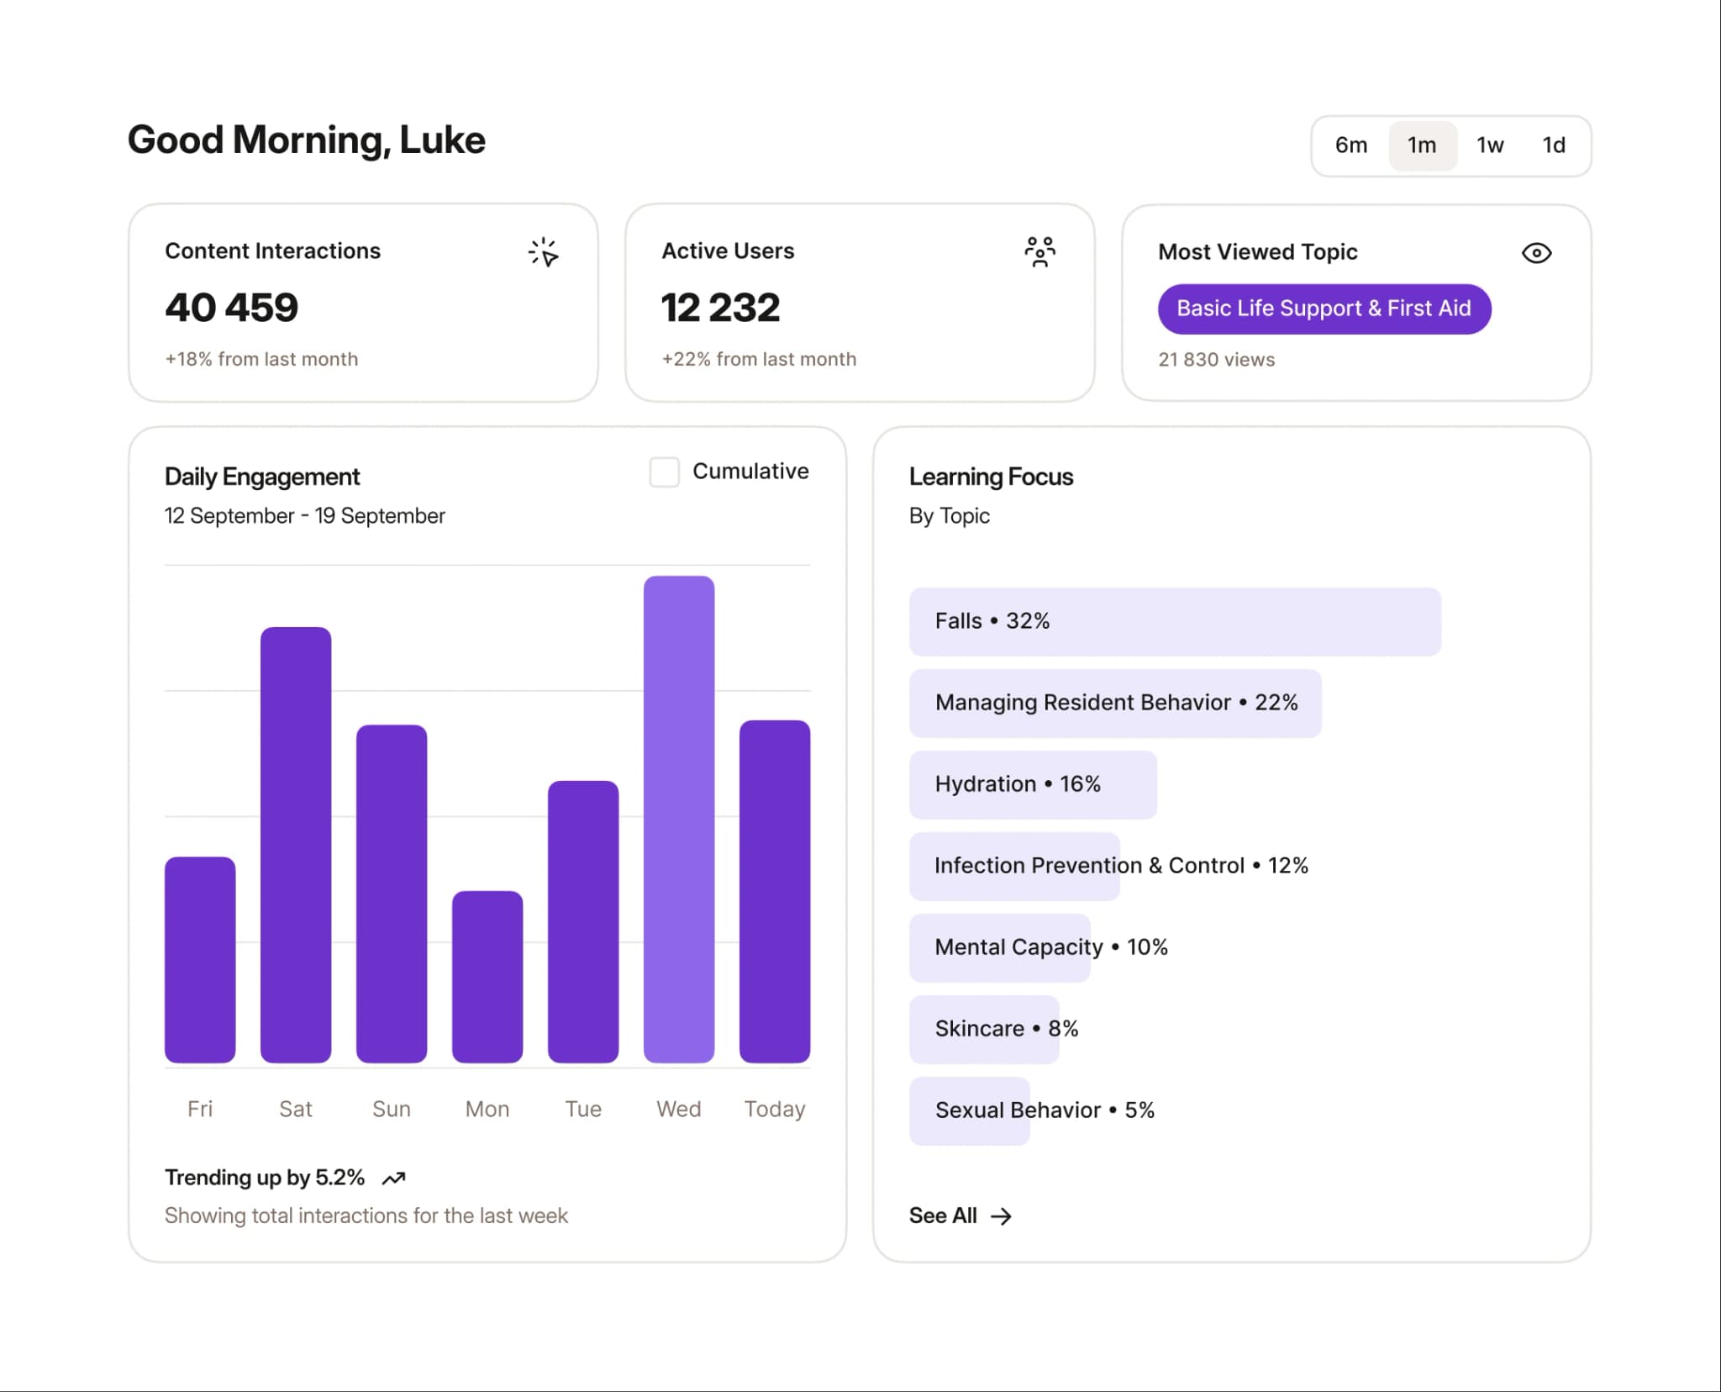This screenshot has height=1392, width=1721.
Task: Select the 6m time range tab
Action: (1353, 145)
